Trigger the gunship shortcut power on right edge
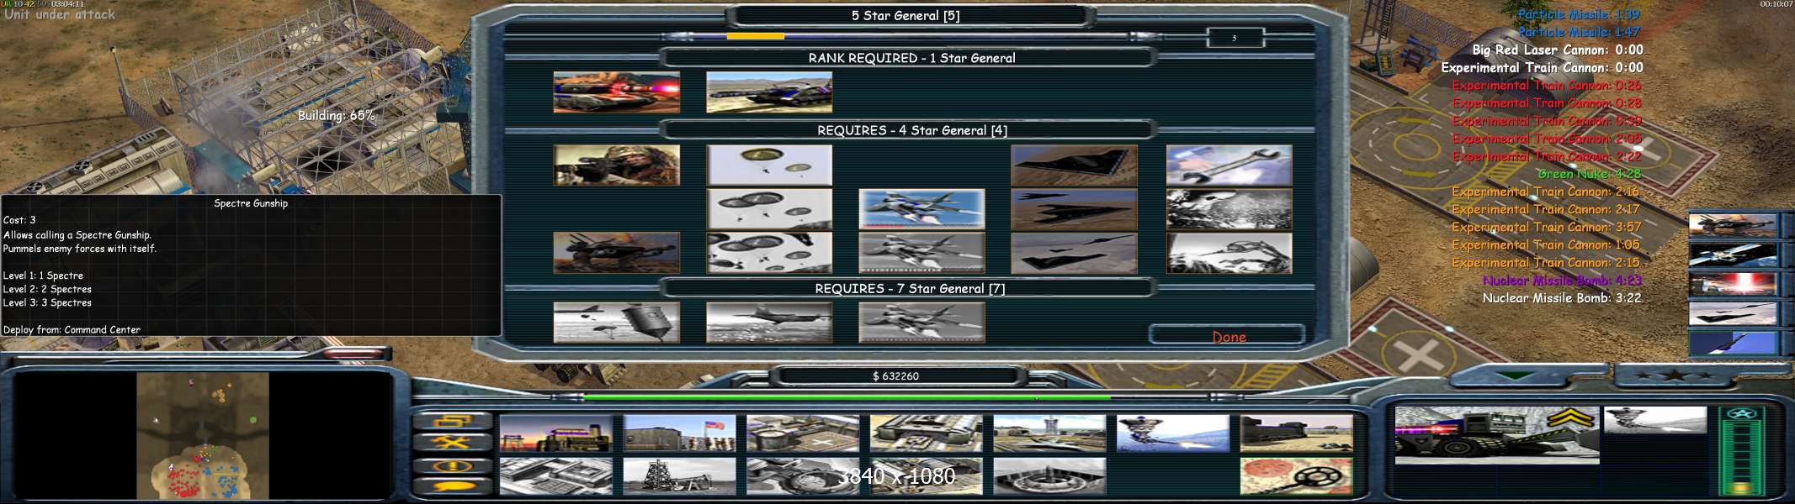The height and width of the screenshot is (504, 1795). tap(1733, 225)
